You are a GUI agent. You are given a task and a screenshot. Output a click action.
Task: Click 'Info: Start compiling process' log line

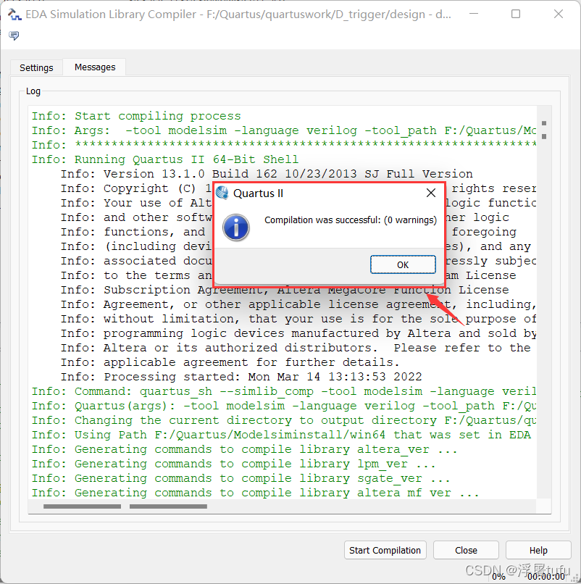coord(136,116)
